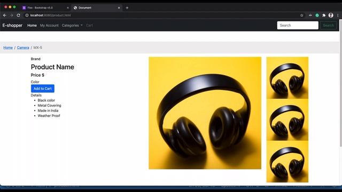342x192 pixels.
Task: Follow the Home breadcrumb link
Action: (x=8, y=47)
